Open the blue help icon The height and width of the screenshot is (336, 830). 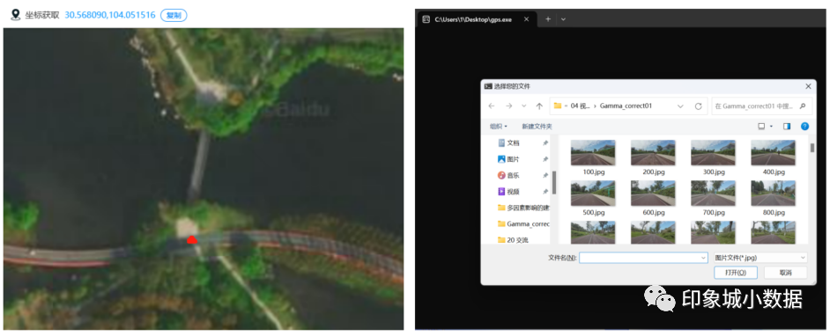(x=804, y=127)
